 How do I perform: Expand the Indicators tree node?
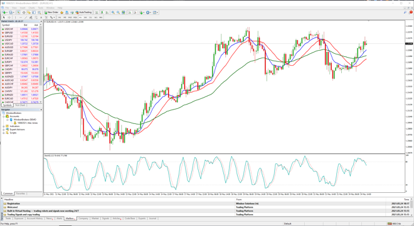point(4,126)
